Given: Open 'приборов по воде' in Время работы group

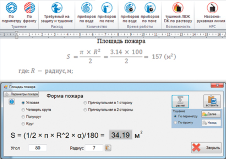Looking at the screenshot, I should tap(130, 12).
